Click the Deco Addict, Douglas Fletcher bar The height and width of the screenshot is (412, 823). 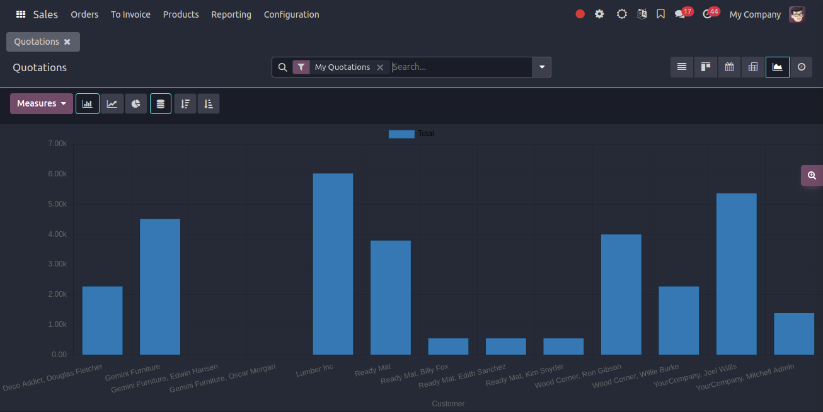(x=102, y=321)
